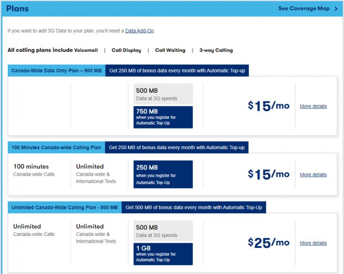This screenshot has height=274, width=344.
Task: Click the $25/mo price
Action: point(268,243)
